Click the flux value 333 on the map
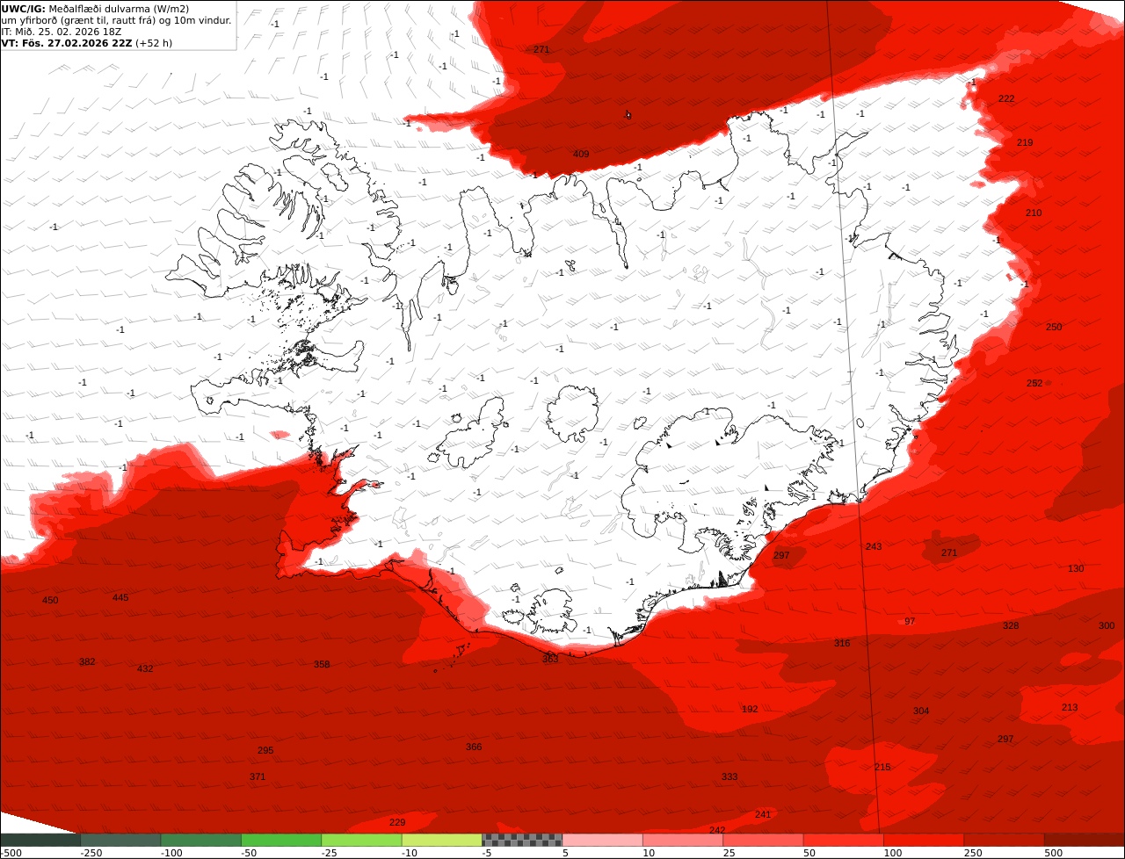 (x=729, y=776)
